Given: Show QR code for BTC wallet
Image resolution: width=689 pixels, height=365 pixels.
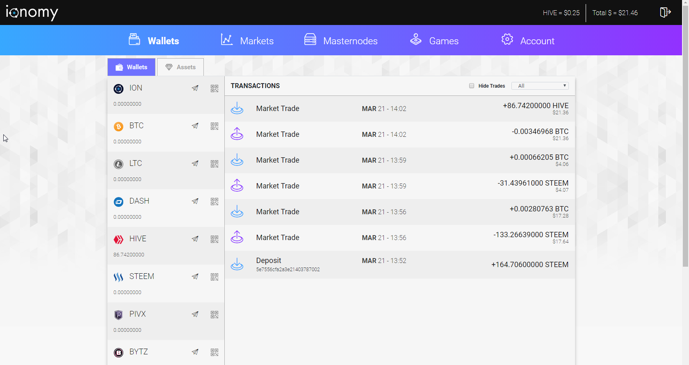Looking at the screenshot, I should click(x=214, y=126).
